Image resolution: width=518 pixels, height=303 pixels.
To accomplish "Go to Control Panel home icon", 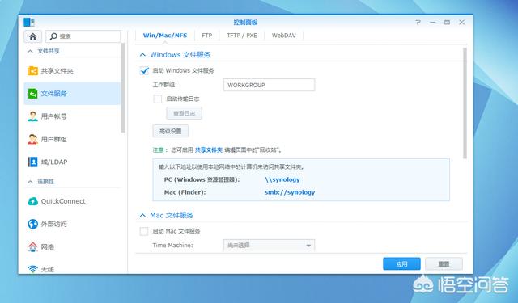I will [x=32, y=36].
